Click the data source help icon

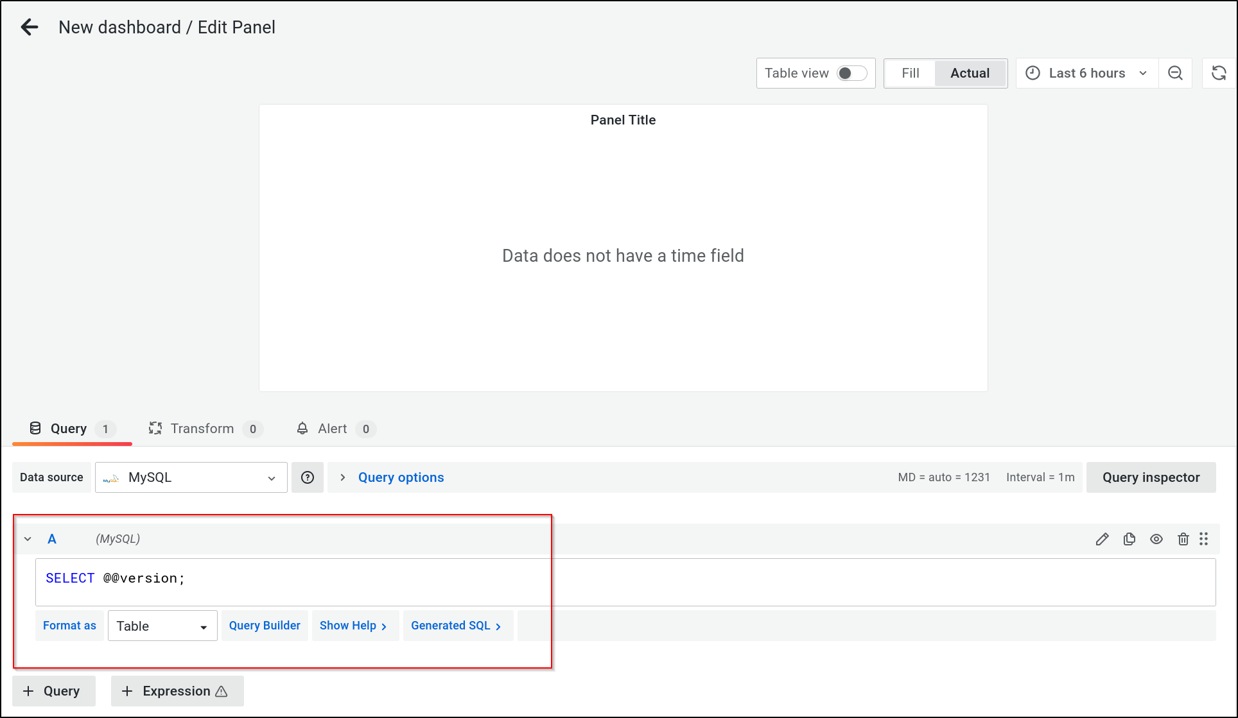(x=308, y=477)
